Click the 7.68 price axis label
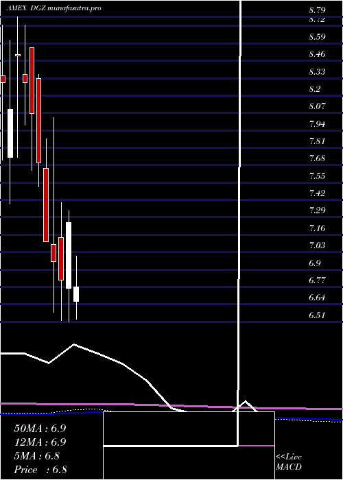Screen dimensions: 343x480 point(317,159)
